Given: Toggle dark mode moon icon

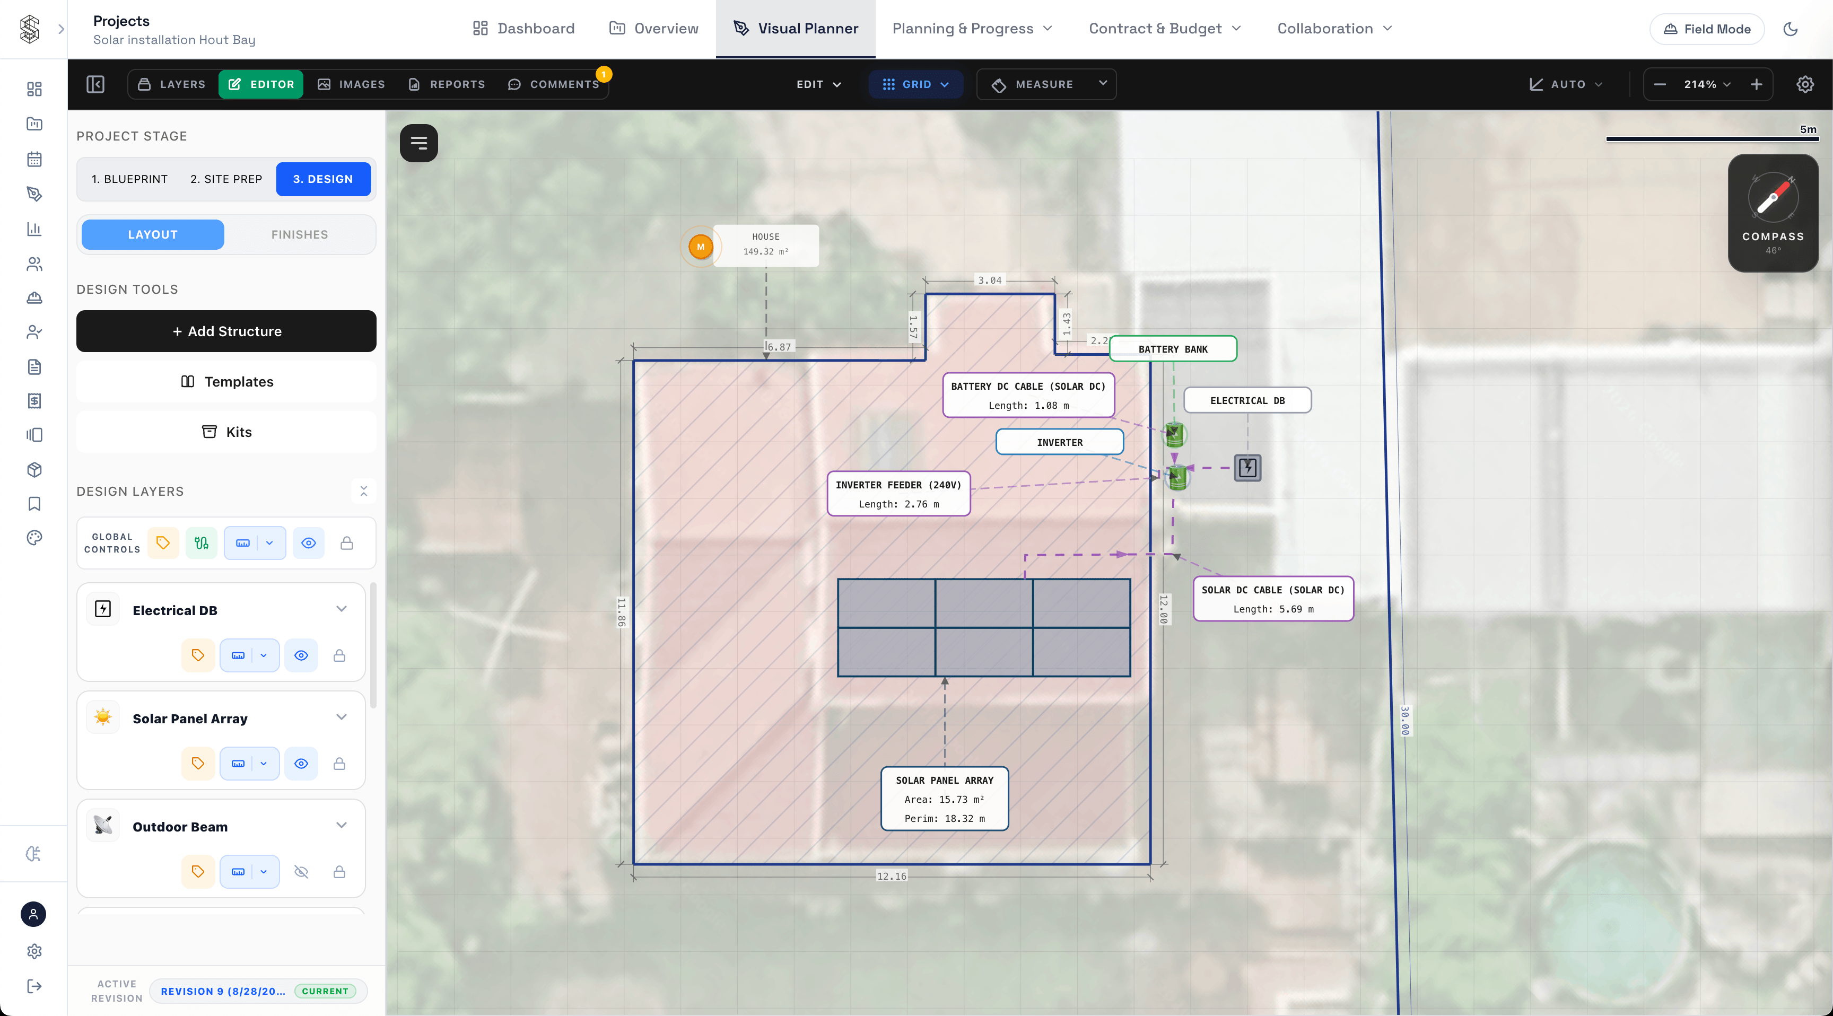Looking at the screenshot, I should pos(1791,29).
